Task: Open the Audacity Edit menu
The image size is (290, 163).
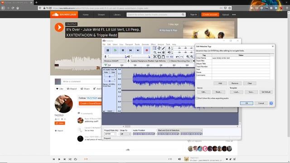Action: (109, 44)
